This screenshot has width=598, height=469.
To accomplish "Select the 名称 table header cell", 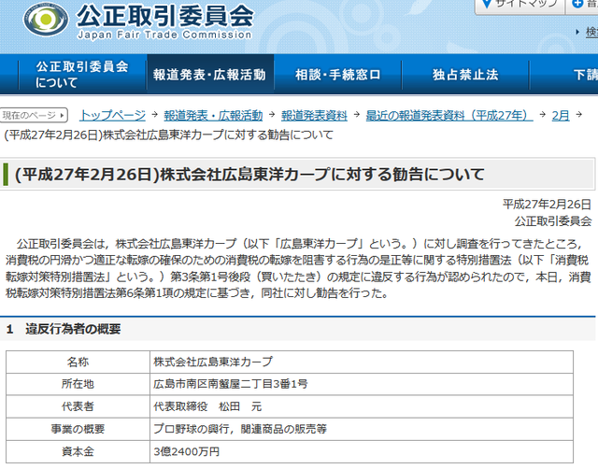I will (x=78, y=362).
